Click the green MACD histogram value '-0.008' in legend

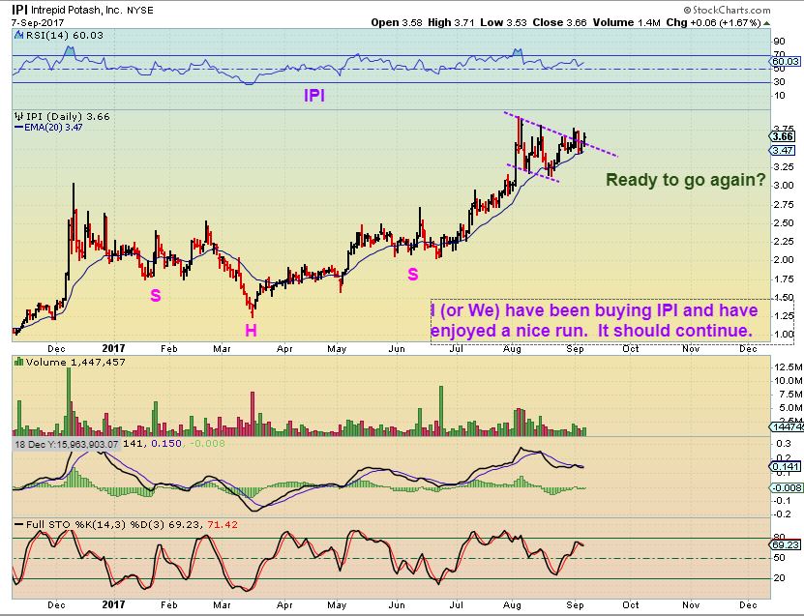(208, 443)
